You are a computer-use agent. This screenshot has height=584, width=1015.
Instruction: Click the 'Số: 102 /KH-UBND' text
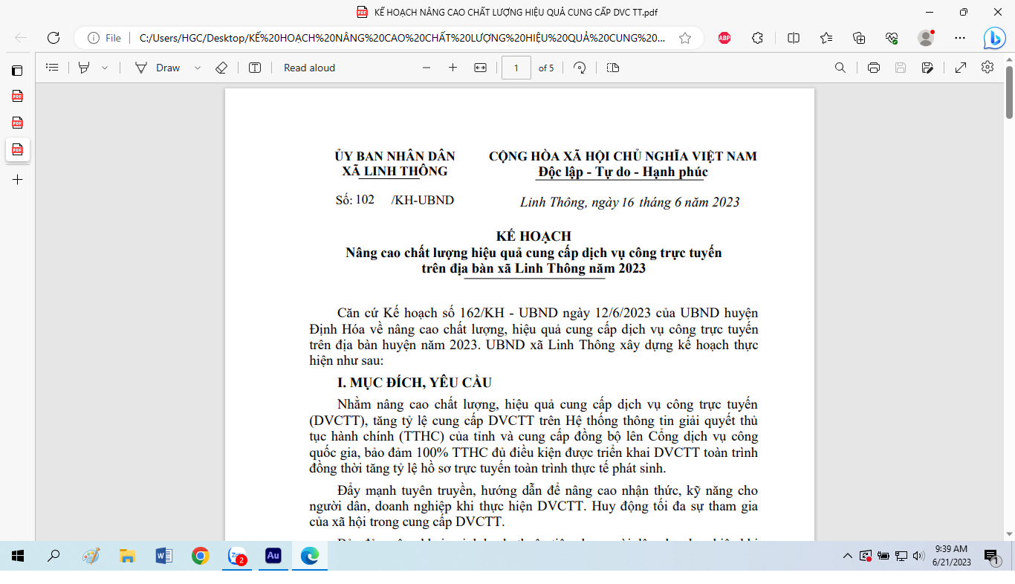coord(395,200)
